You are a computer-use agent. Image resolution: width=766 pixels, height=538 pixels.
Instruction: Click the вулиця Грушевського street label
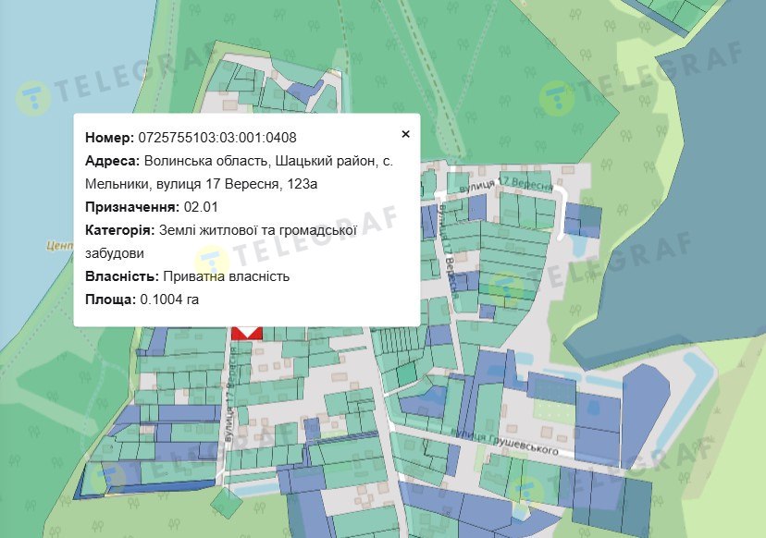pos(504,441)
